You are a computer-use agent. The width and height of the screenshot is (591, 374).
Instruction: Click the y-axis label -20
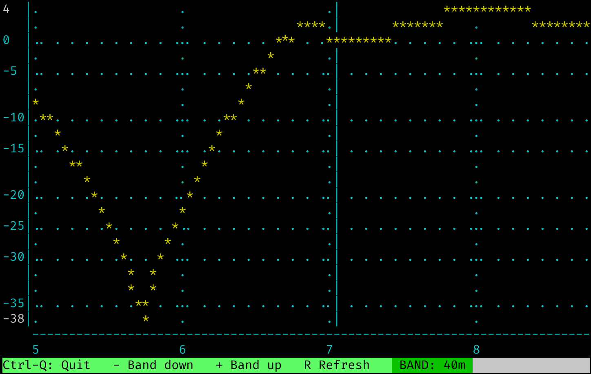[13, 195]
